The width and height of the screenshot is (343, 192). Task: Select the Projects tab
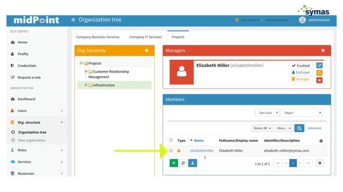pos(178,37)
